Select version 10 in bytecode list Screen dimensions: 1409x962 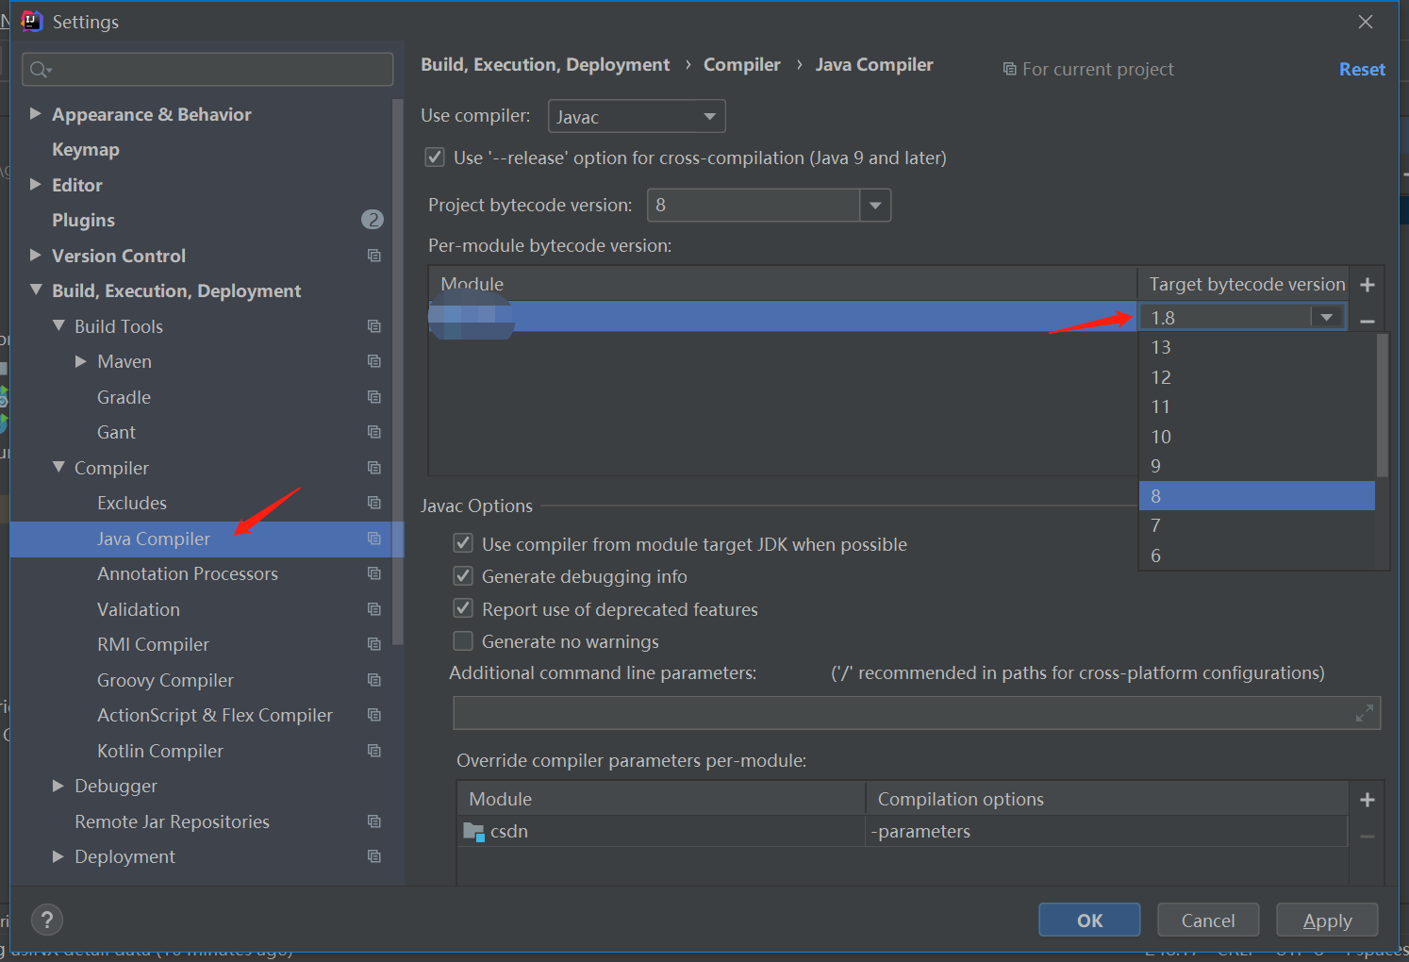coord(1257,437)
